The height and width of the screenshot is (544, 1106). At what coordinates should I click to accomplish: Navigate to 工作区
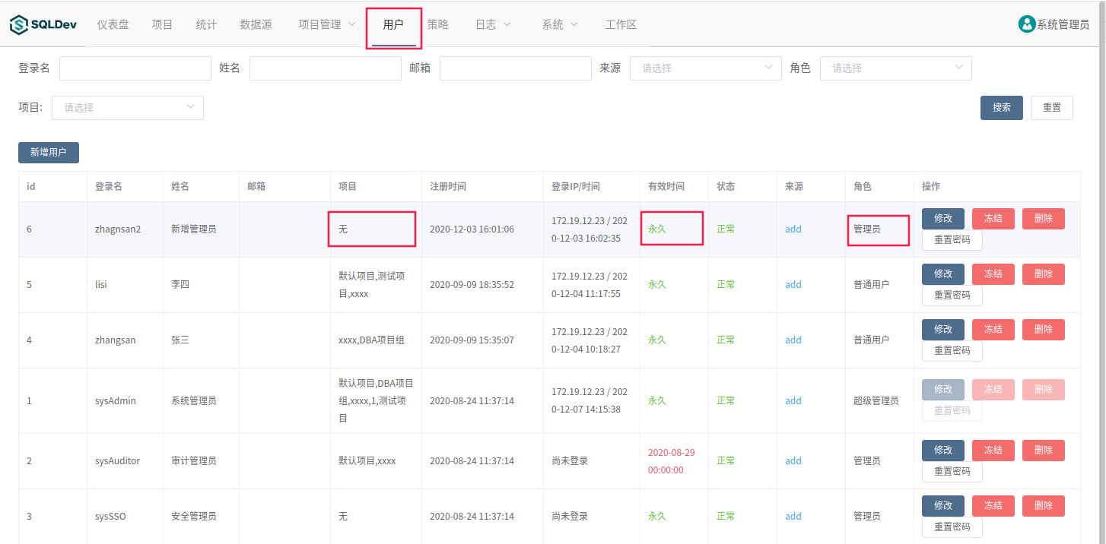pos(621,24)
